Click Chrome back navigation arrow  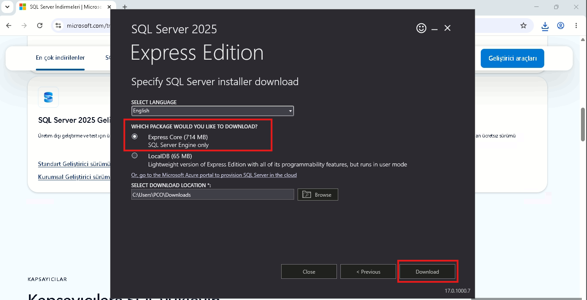(x=9, y=26)
